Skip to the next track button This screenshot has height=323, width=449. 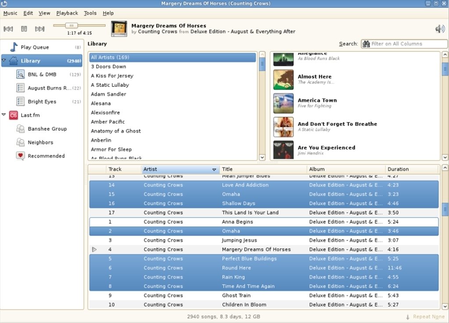[x=40, y=29]
